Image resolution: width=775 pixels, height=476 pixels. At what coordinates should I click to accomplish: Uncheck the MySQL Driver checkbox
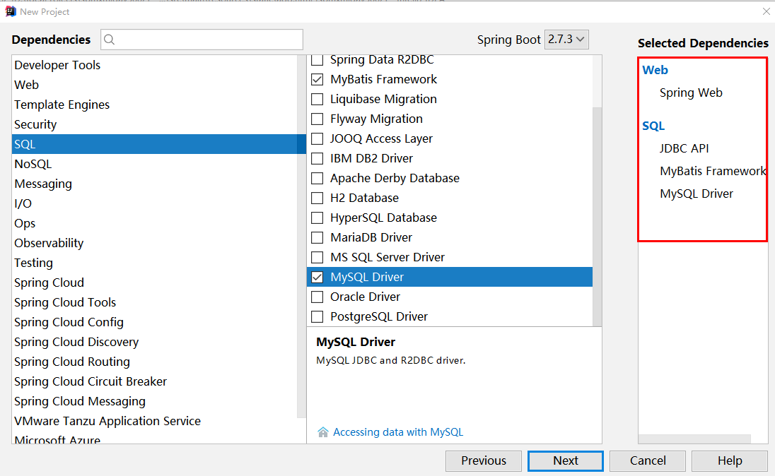pos(317,277)
